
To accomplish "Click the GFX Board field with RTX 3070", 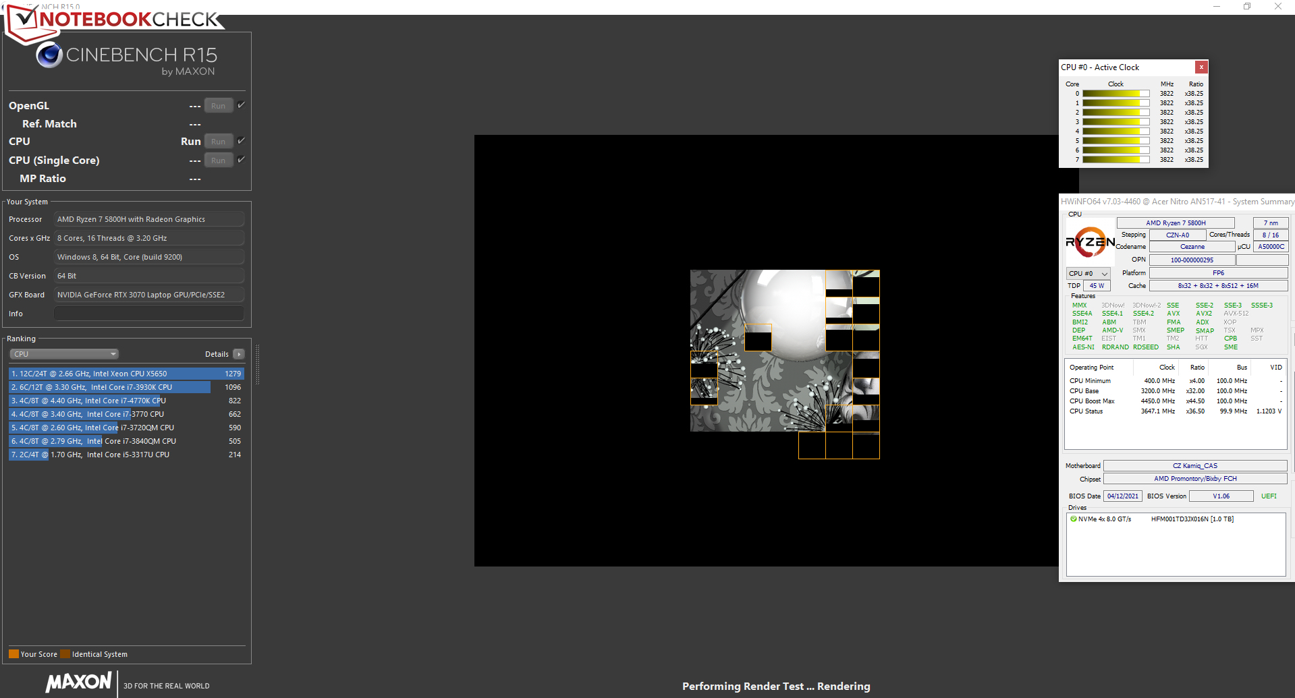I will tap(148, 295).
